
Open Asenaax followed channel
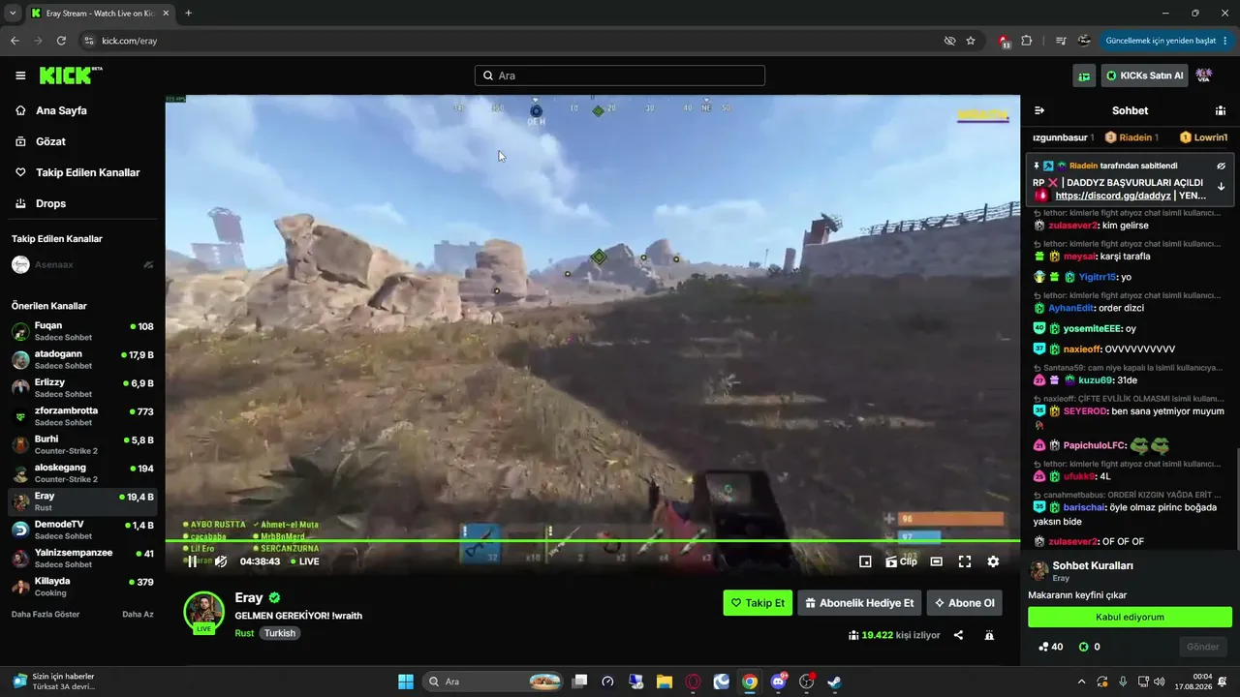pyautogui.click(x=82, y=264)
